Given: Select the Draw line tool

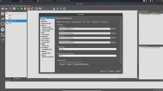Looking at the screenshot, I should coord(51,9).
